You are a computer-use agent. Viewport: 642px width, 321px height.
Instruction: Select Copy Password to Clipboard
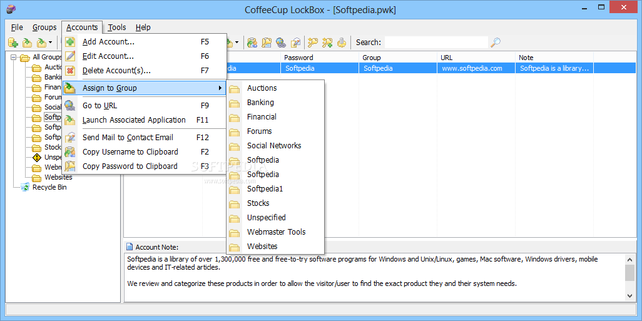(x=144, y=166)
